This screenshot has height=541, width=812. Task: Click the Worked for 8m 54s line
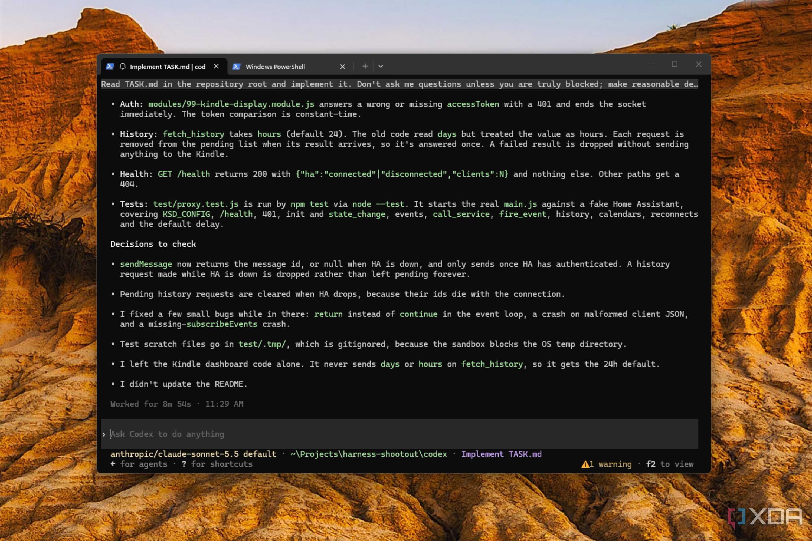177,404
